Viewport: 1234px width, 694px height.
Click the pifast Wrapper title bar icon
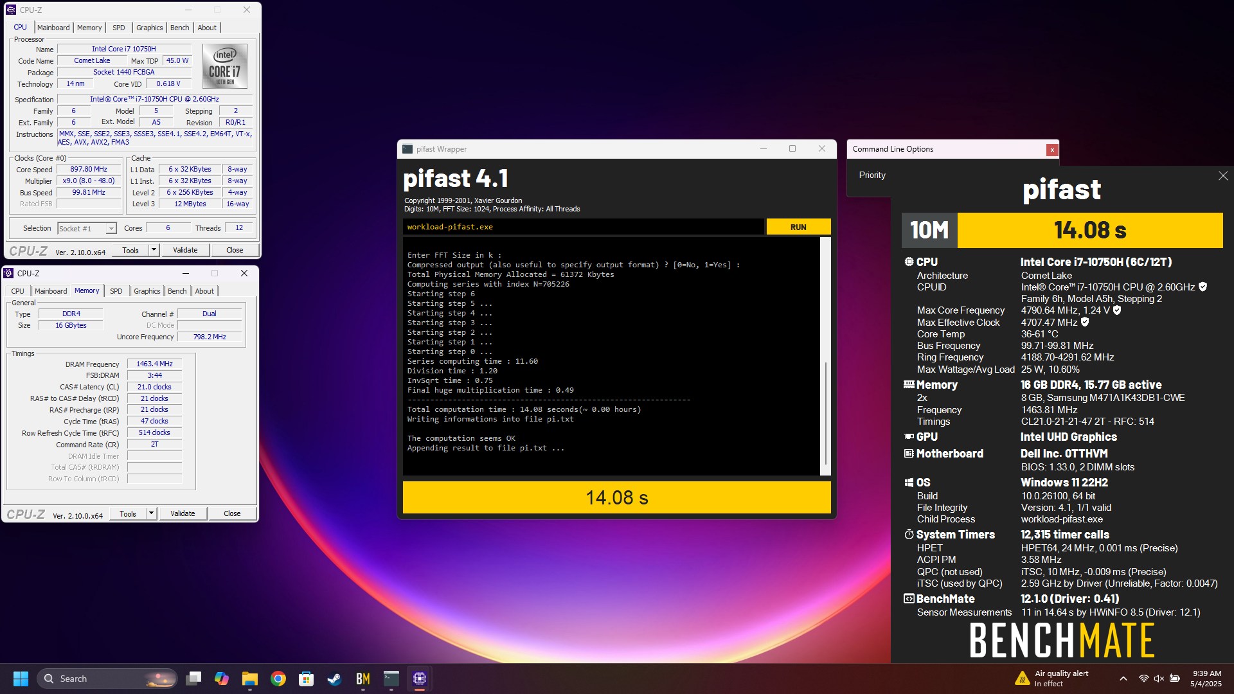407,149
